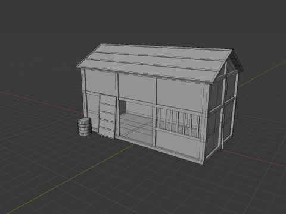Screen dimensions: 286x214
Task: Select the window bars on house front
Action: (x=178, y=123)
